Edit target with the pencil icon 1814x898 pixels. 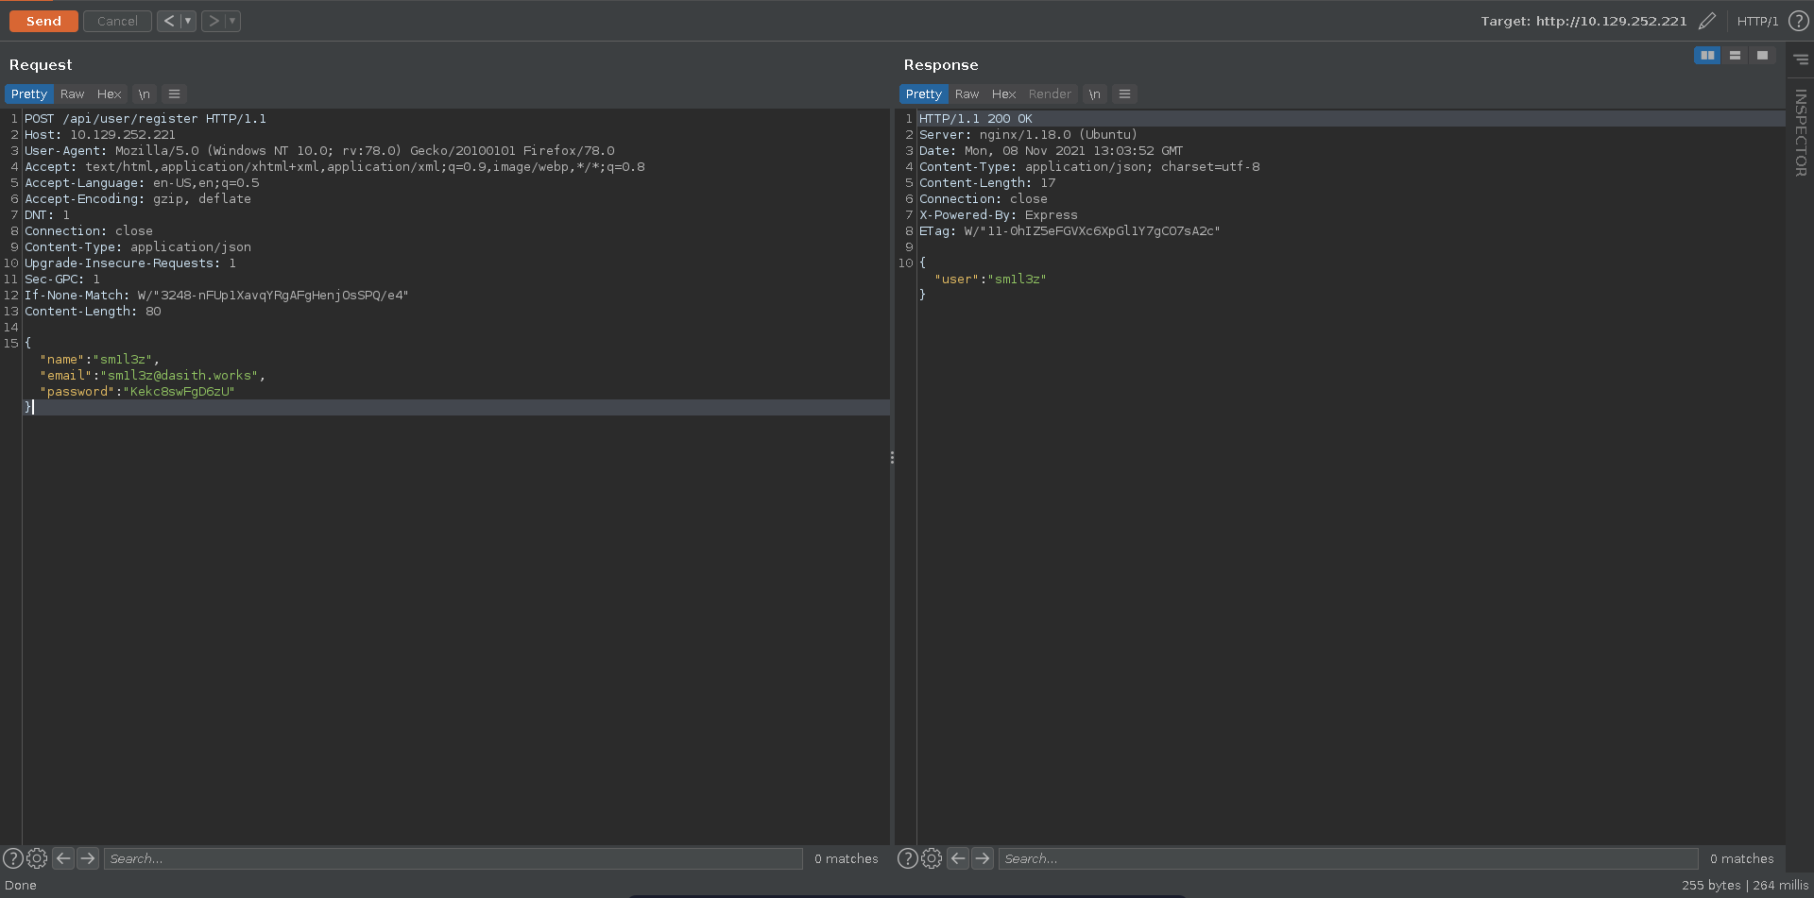tap(1706, 21)
